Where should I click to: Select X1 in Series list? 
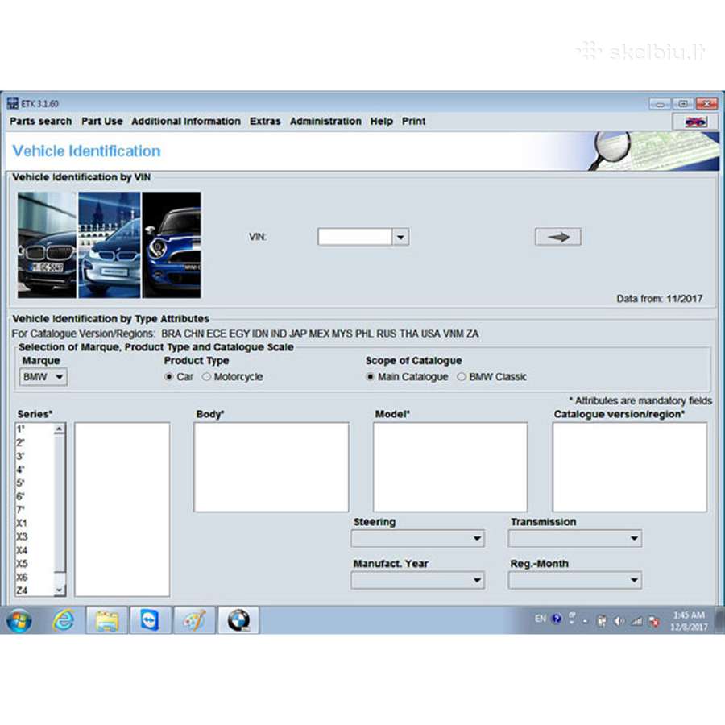coord(35,524)
